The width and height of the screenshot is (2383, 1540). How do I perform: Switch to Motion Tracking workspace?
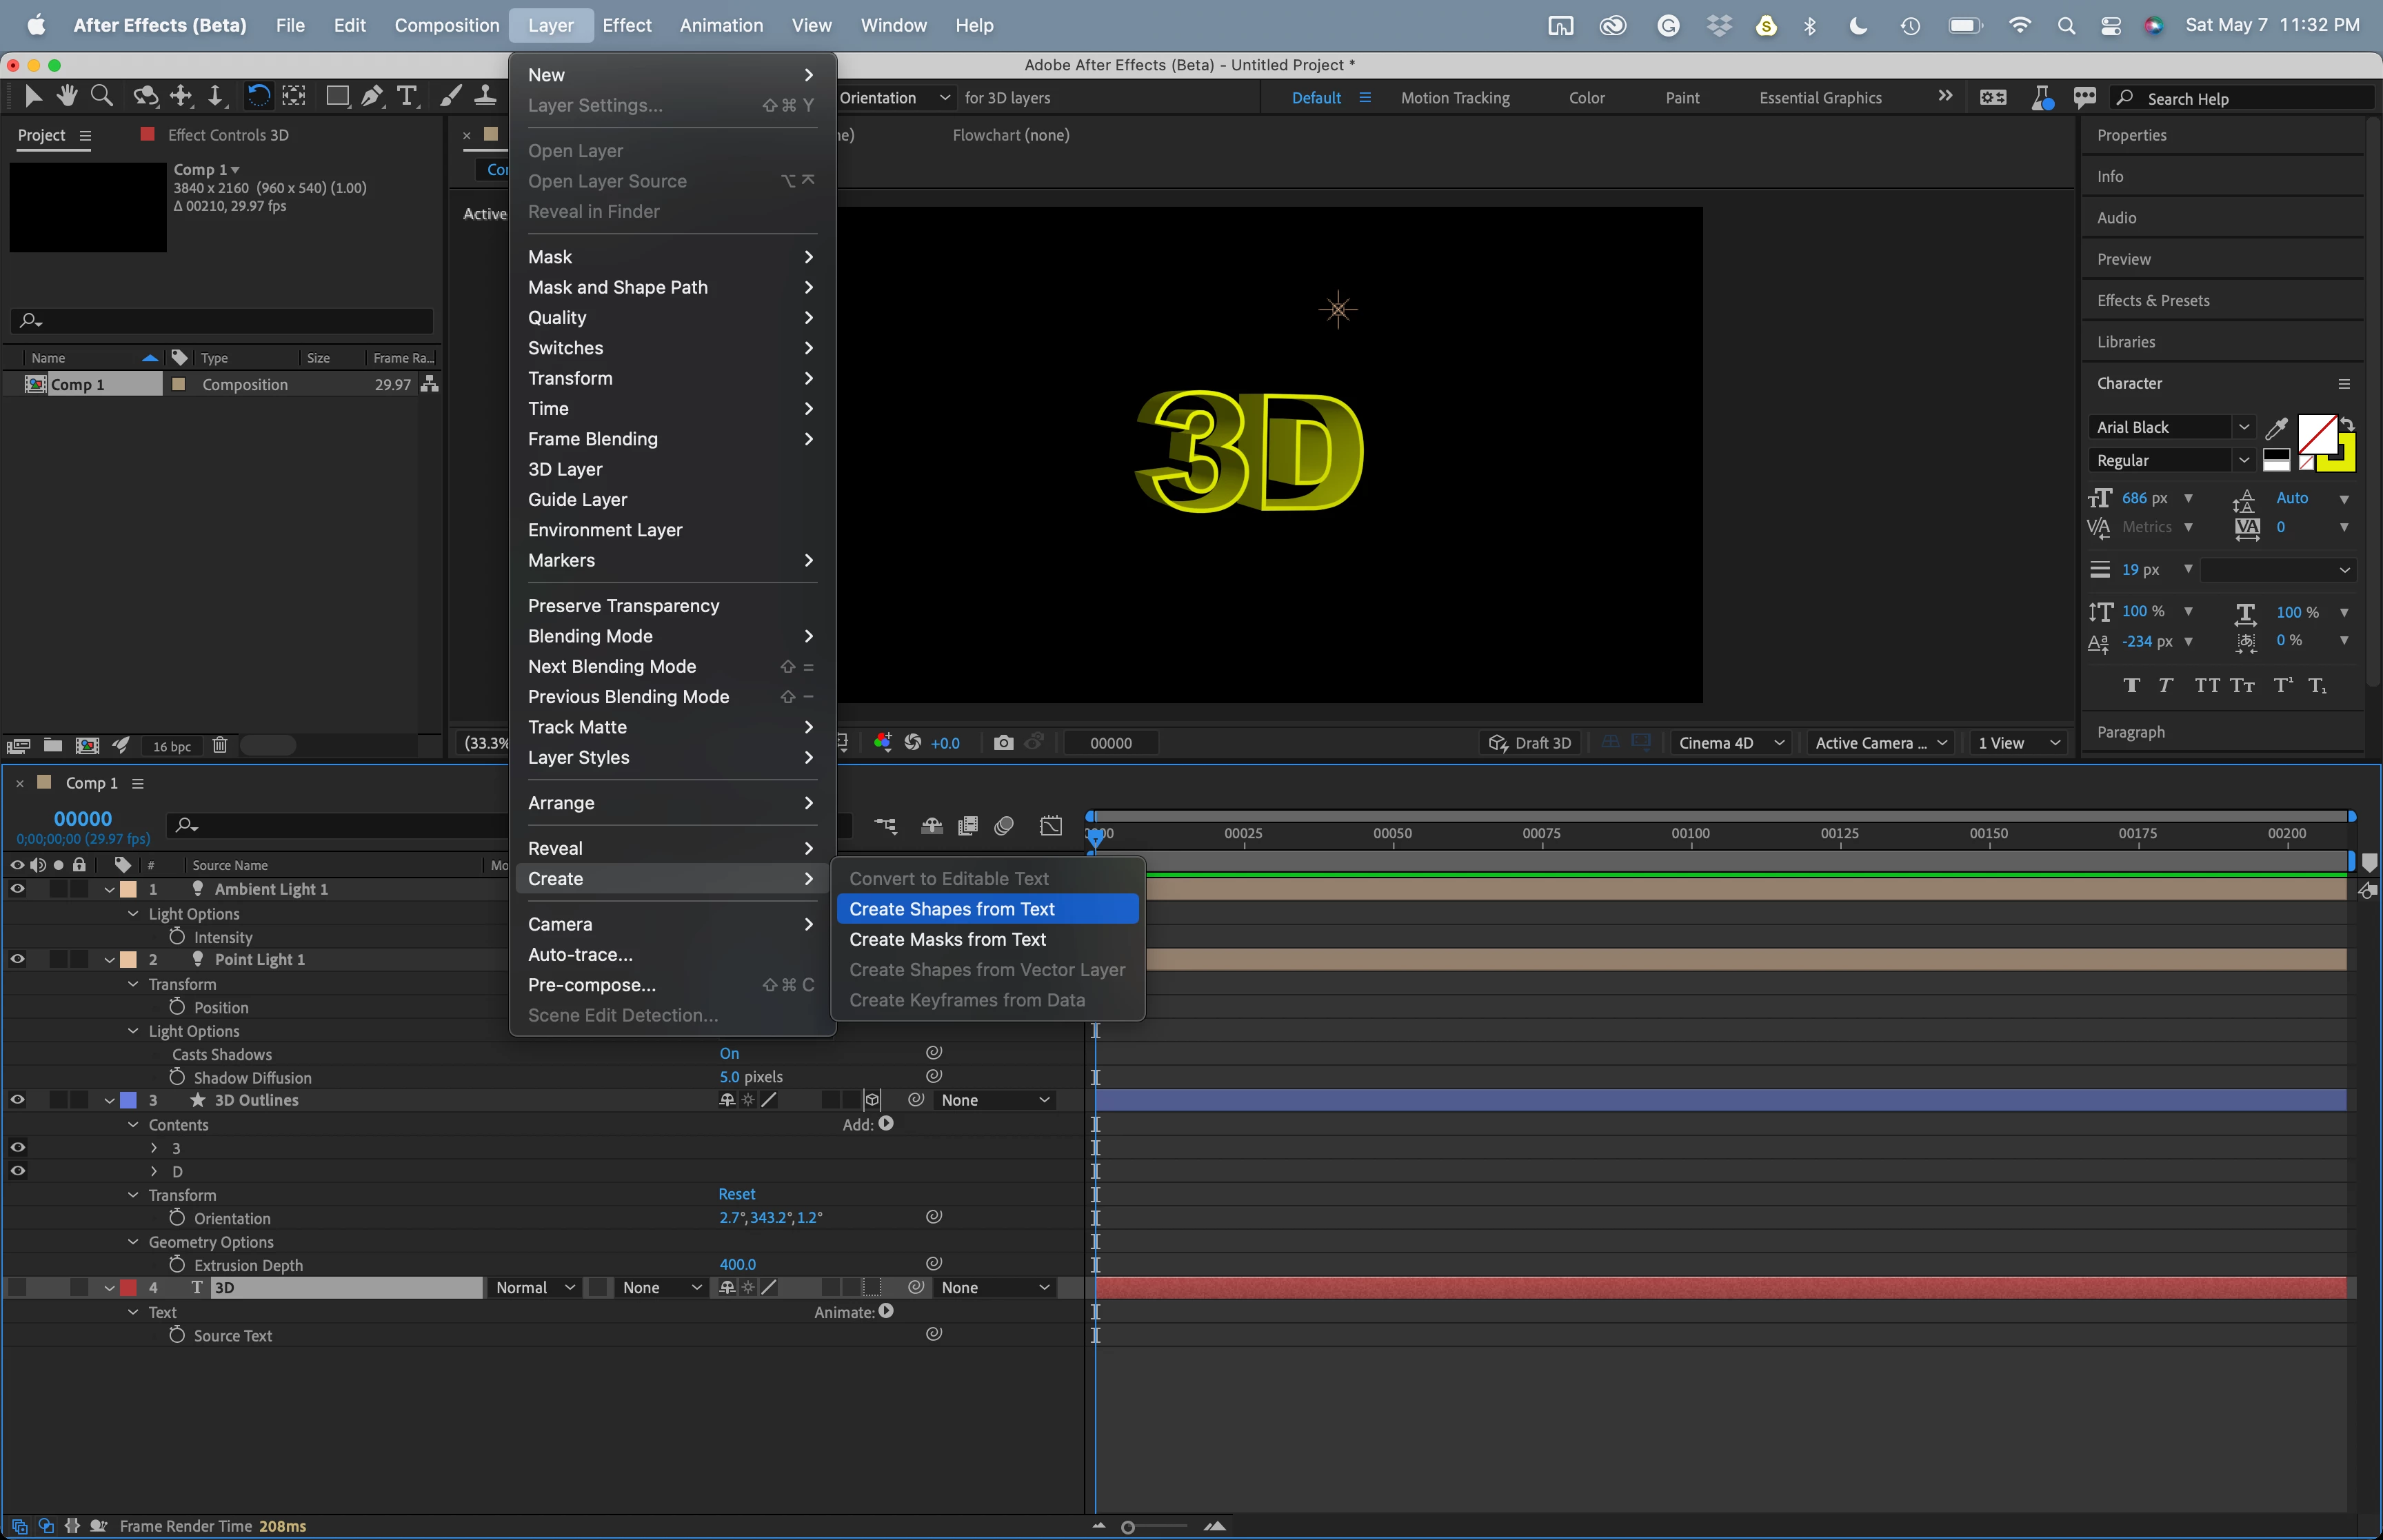[x=1454, y=98]
